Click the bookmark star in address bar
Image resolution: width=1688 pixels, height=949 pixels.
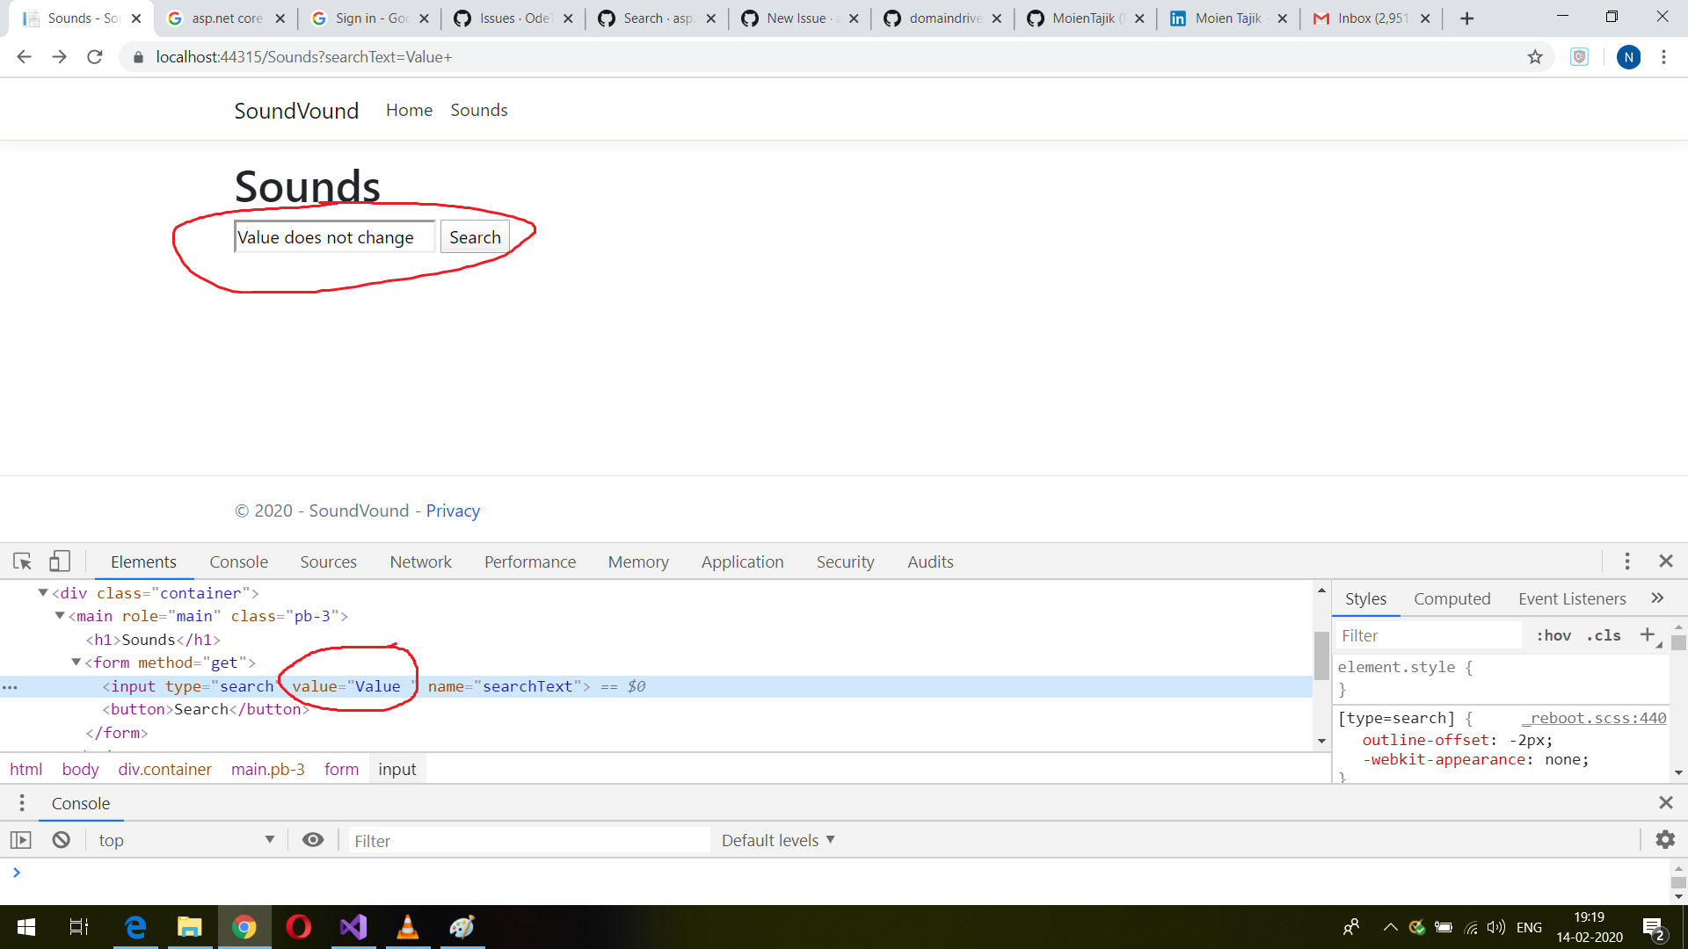coord(1535,56)
